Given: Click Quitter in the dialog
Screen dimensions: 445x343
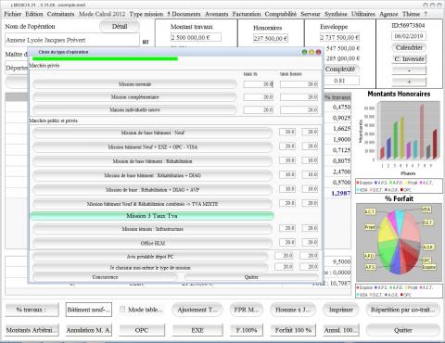Looking at the screenshot, I should [251, 277].
